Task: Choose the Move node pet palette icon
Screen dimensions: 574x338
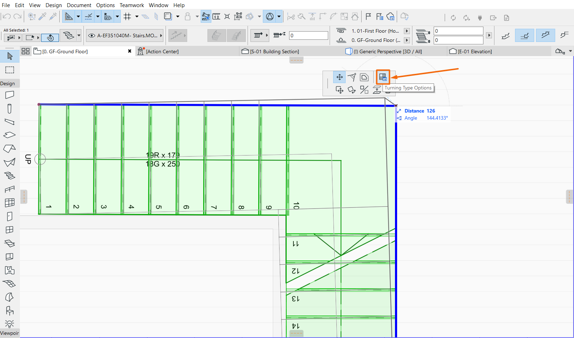Action: coord(340,77)
